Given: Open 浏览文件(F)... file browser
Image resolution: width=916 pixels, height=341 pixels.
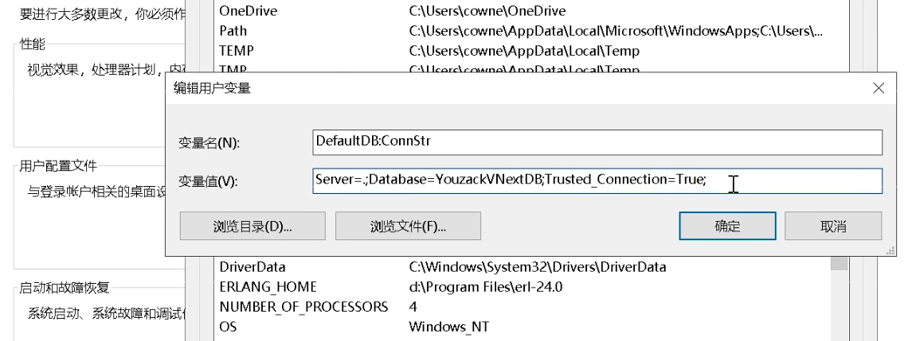Looking at the screenshot, I should [x=408, y=226].
